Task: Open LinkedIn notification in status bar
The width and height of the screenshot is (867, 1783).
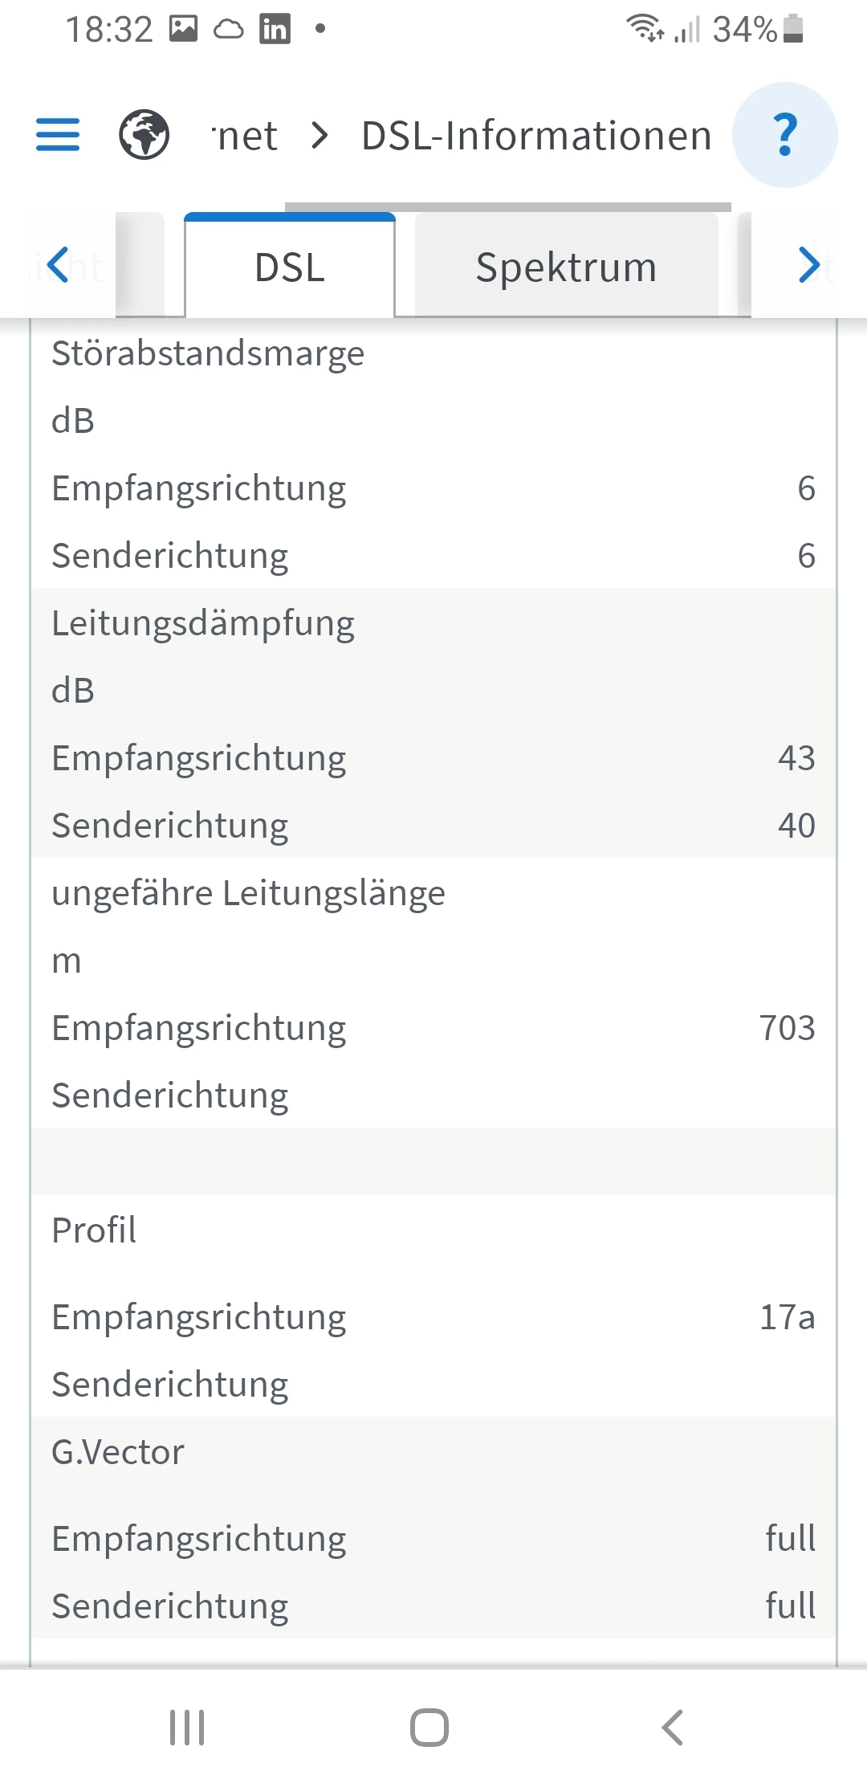Action: 275,30
